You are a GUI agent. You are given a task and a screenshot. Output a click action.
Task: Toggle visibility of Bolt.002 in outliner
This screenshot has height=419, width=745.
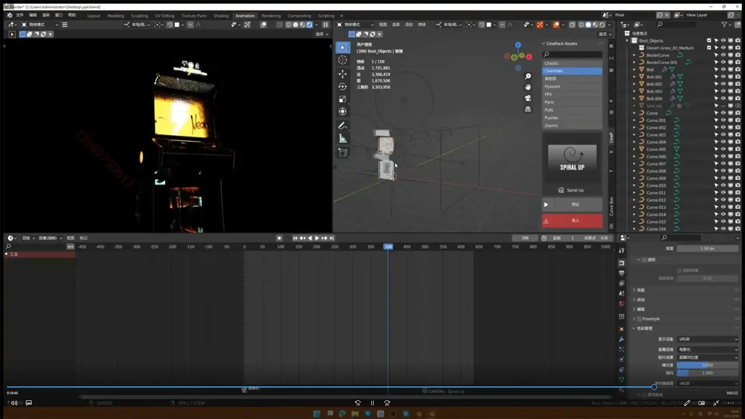tap(723, 84)
